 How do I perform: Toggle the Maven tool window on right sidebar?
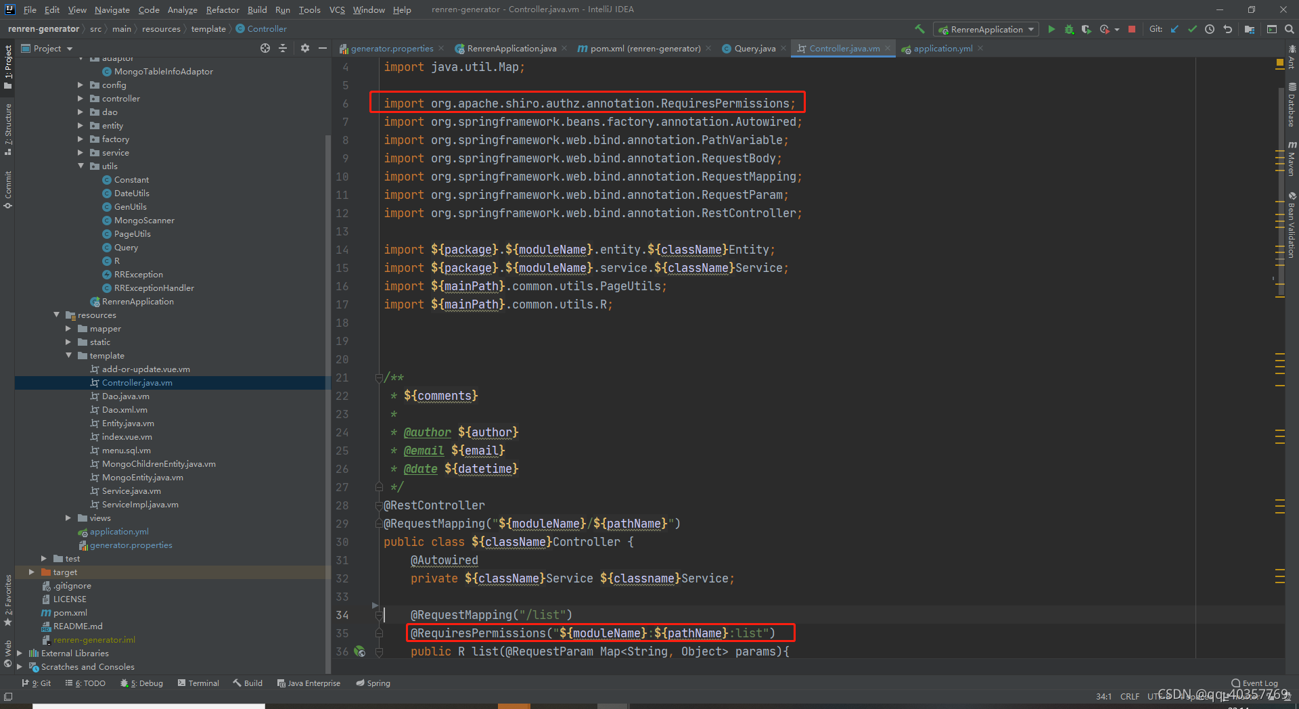(x=1292, y=160)
